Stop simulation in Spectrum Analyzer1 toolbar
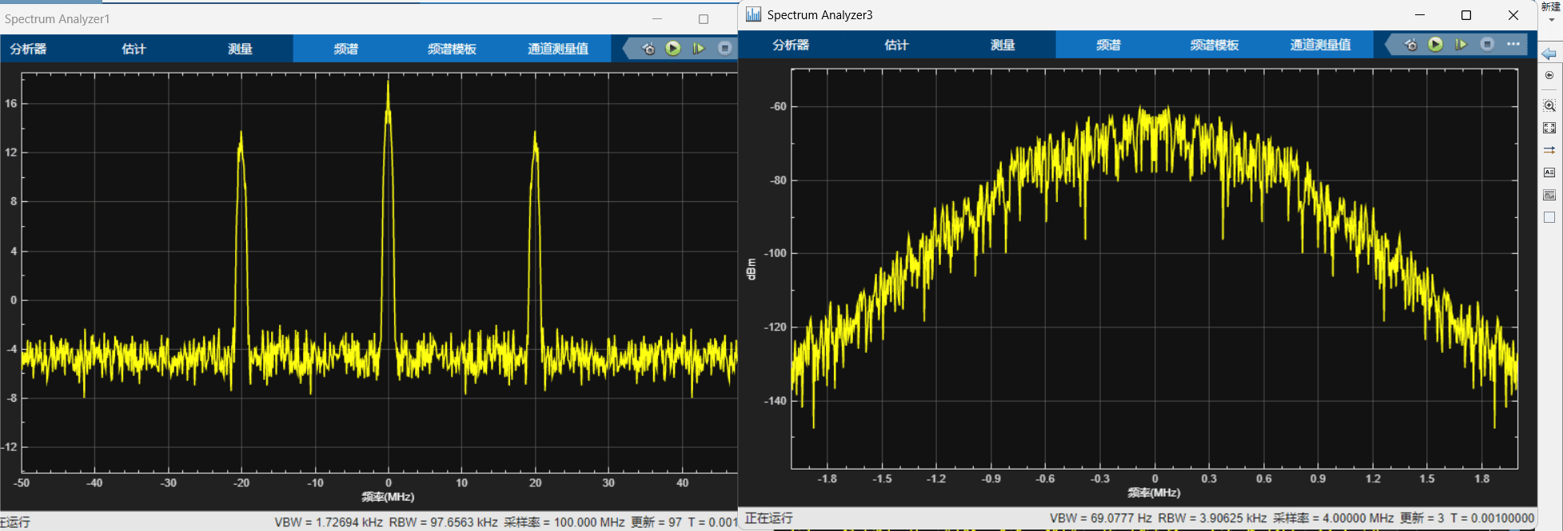The width and height of the screenshot is (1563, 531). point(724,49)
